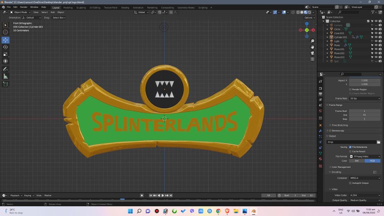This screenshot has width=384, height=216.
Task: Activate the Move tool
Action: pos(5,40)
